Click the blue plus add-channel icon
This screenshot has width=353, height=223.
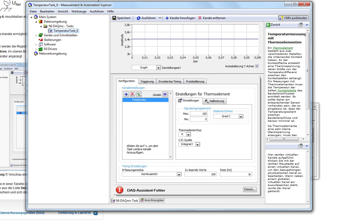(126, 94)
